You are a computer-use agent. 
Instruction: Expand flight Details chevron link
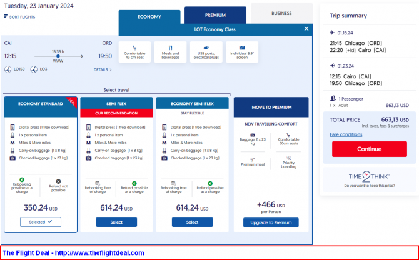point(103,69)
